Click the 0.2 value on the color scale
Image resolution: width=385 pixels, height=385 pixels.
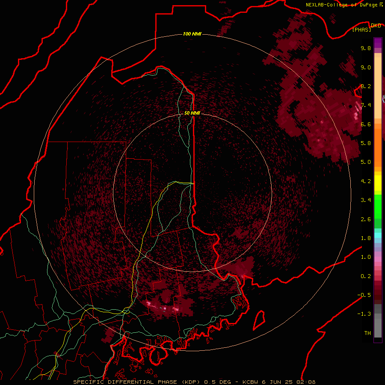pyautogui.click(x=366, y=276)
